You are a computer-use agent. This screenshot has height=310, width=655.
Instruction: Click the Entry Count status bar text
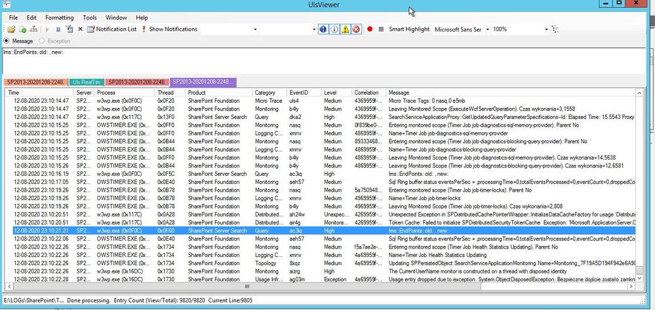tap(159, 300)
